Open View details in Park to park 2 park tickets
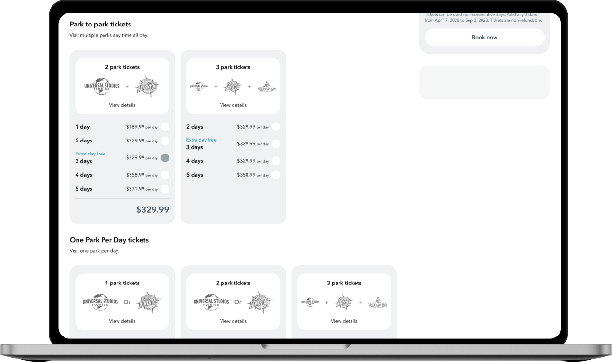 pos(122,105)
